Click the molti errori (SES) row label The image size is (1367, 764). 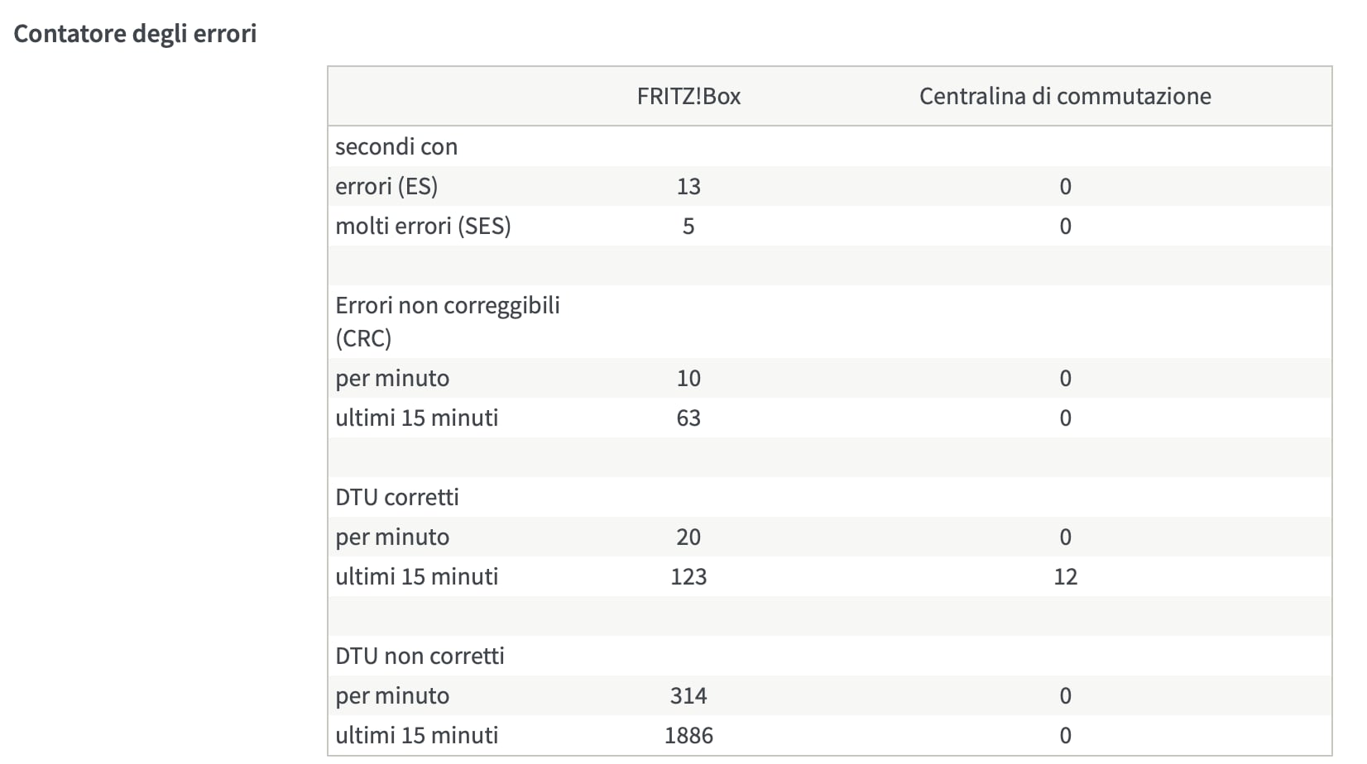click(x=423, y=226)
